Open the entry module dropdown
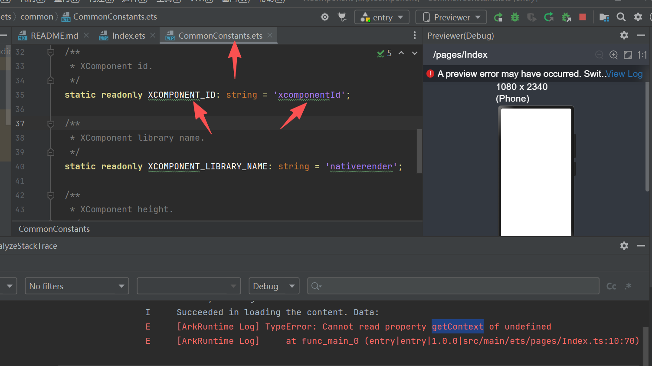652x366 pixels. (x=382, y=17)
